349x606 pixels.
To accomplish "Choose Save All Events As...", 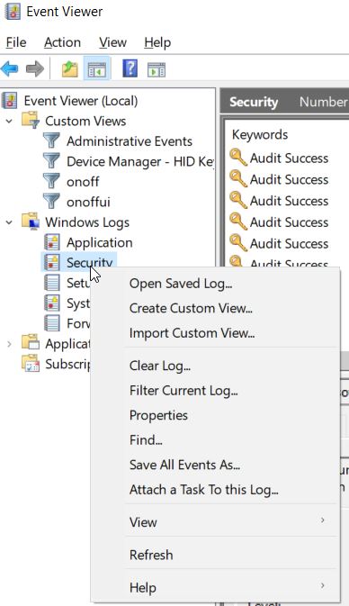I will pos(184,465).
